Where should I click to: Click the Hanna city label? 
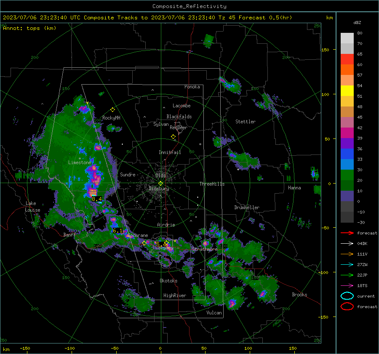[294, 188]
